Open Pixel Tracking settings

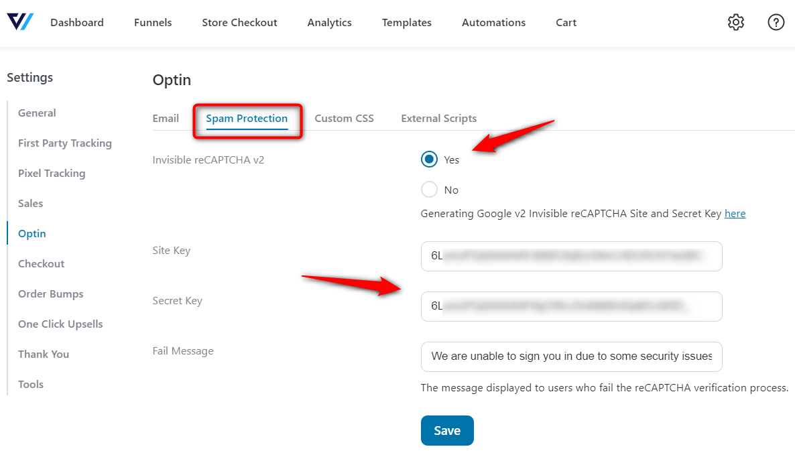(x=52, y=173)
